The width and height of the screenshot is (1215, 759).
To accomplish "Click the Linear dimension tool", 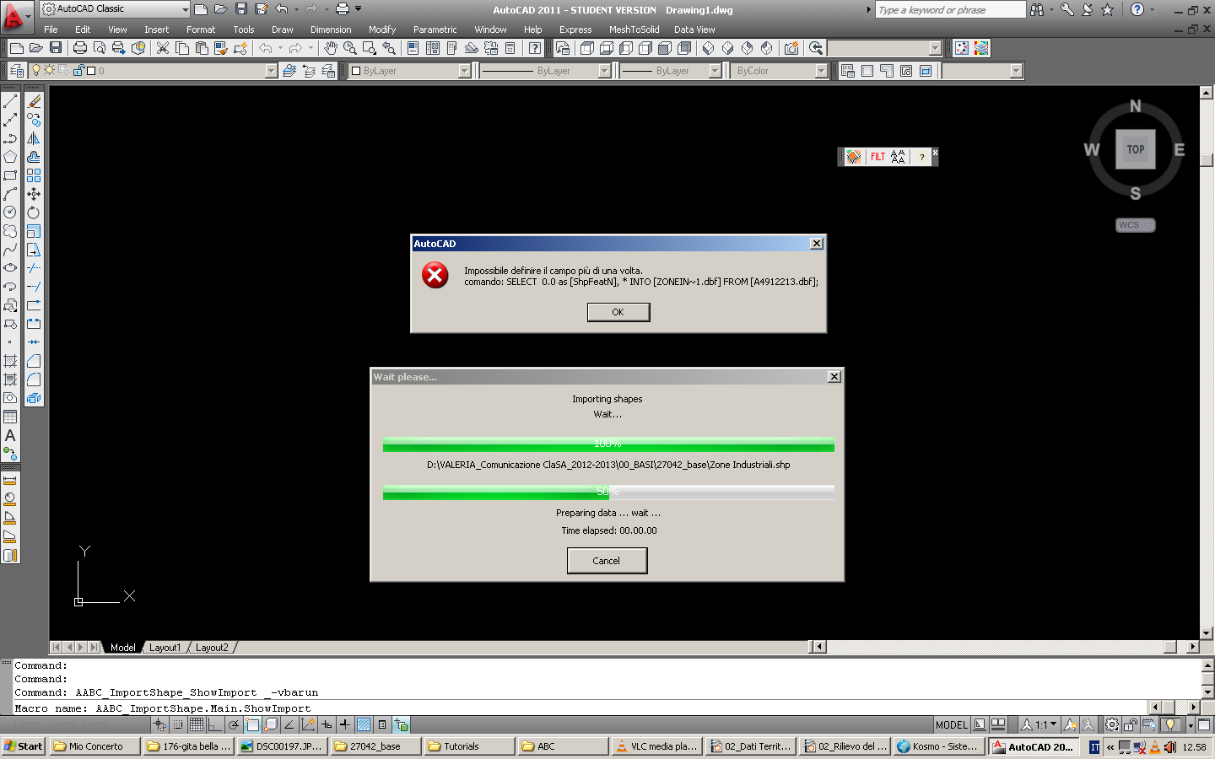I will [10, 480].
